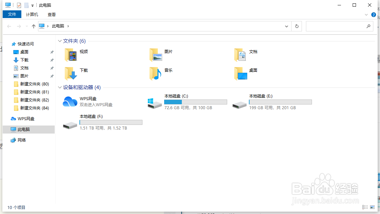The image size is (380, 214).
Task: Open address bar history dropdown
Action: click(x=287, y=26)
